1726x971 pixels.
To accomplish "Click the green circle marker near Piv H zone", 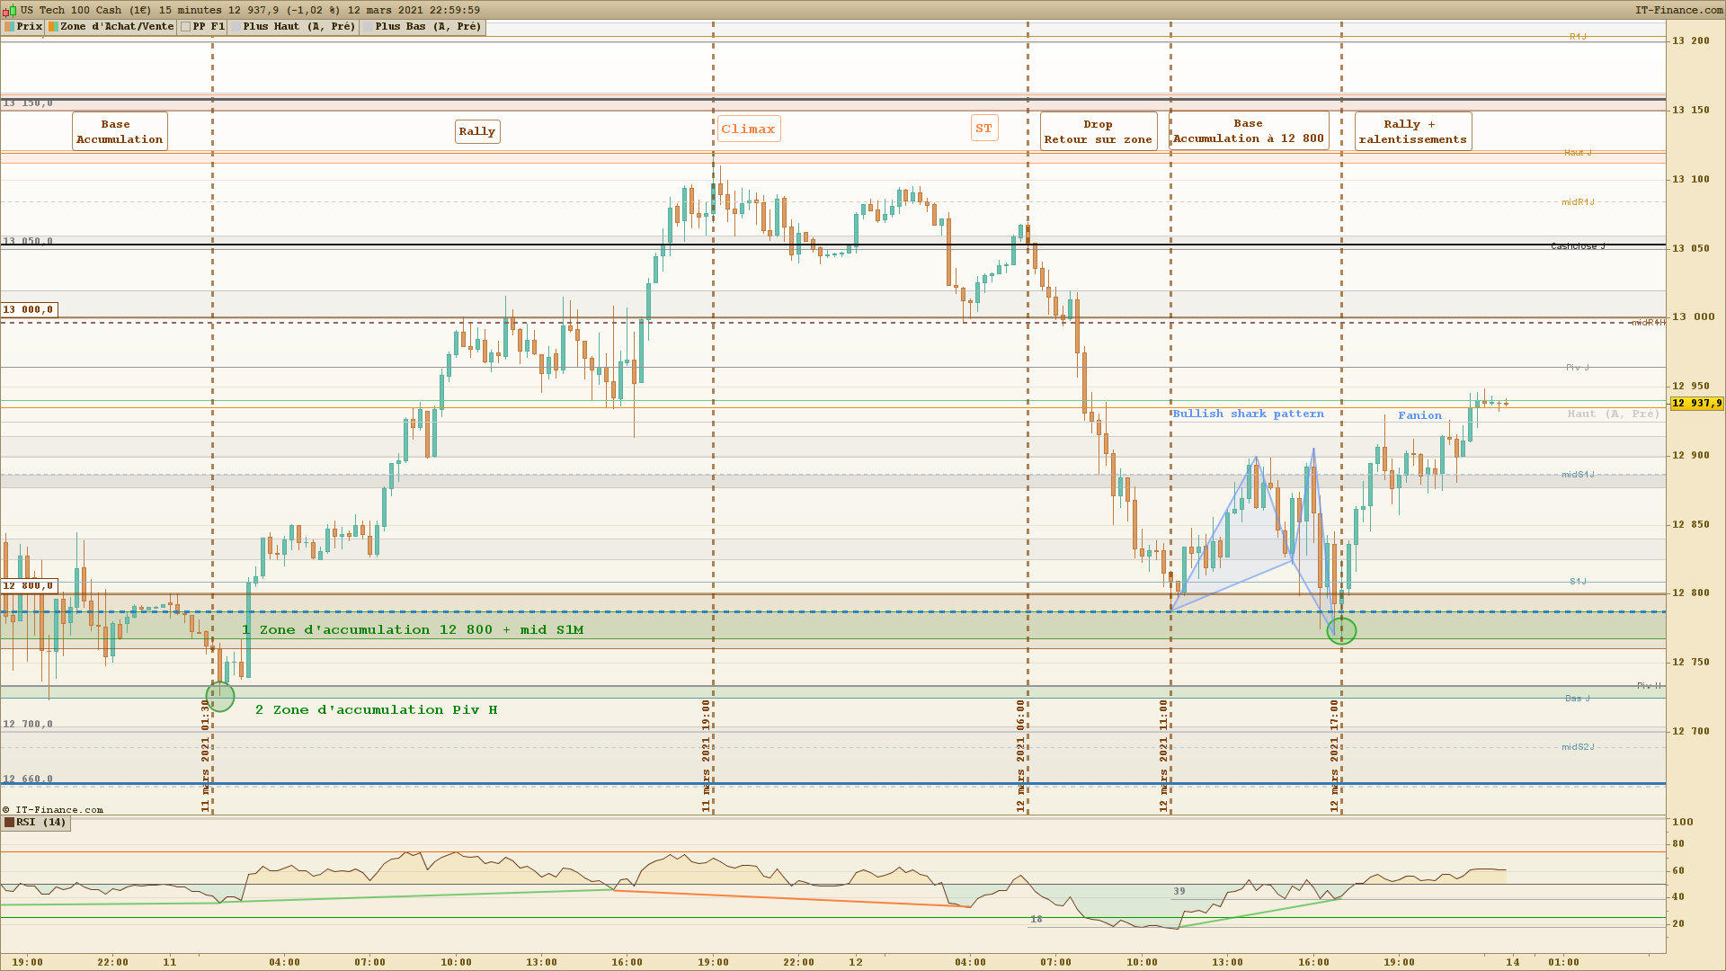I will click(220, 695).
